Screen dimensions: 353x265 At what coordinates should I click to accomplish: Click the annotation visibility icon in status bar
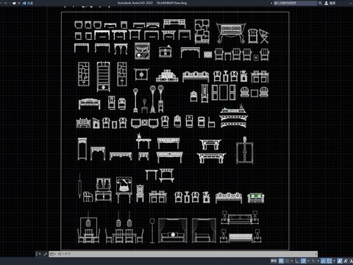click(340, 261)
